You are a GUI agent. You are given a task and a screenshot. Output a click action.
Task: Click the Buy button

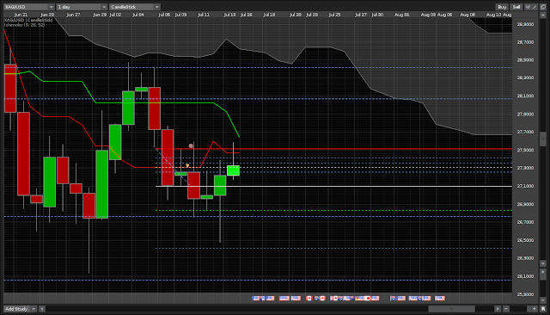coord(502,7)
